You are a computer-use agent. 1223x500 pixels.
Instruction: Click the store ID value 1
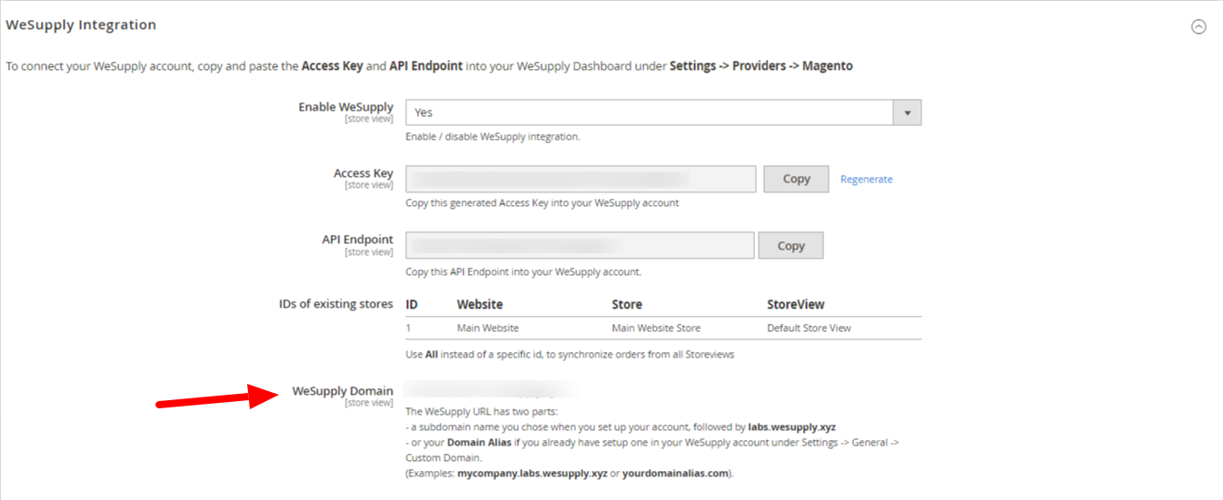coord(409,328)
